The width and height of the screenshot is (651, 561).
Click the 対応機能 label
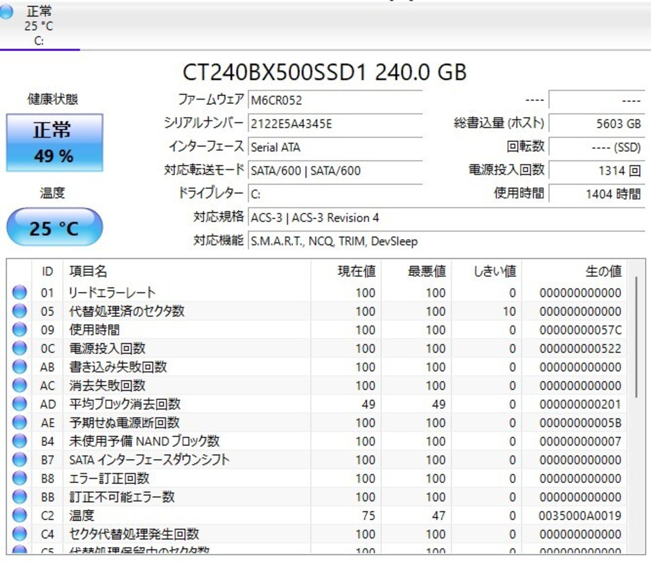click(219, 240)
